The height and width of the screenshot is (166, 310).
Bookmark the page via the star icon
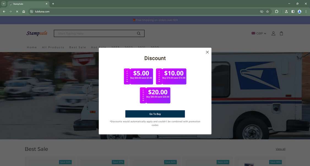point(267,12)
